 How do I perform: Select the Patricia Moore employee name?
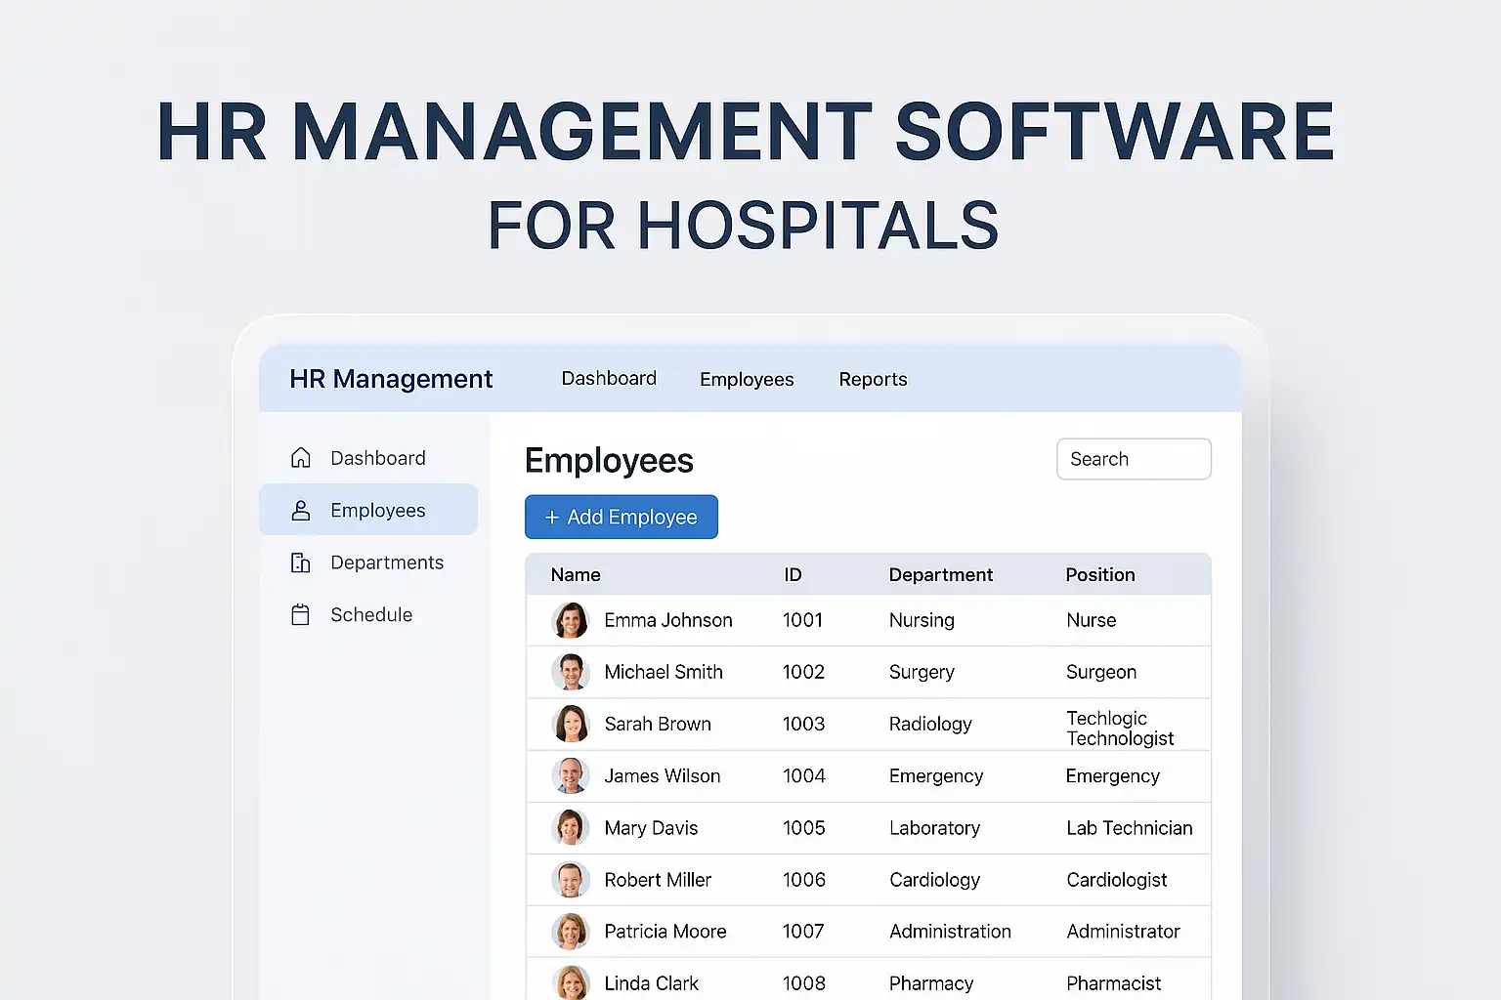665,932
